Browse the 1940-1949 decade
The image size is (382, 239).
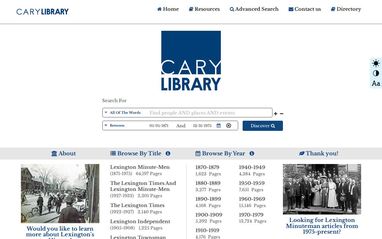pos(252,168)
